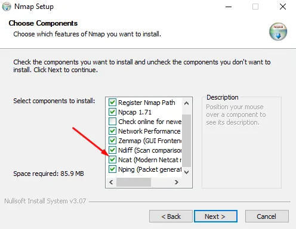Uncheck the Npcap 1.71 component
Image resolution: width=296 pixels, height=229 pixels.
tap(112, 112)
